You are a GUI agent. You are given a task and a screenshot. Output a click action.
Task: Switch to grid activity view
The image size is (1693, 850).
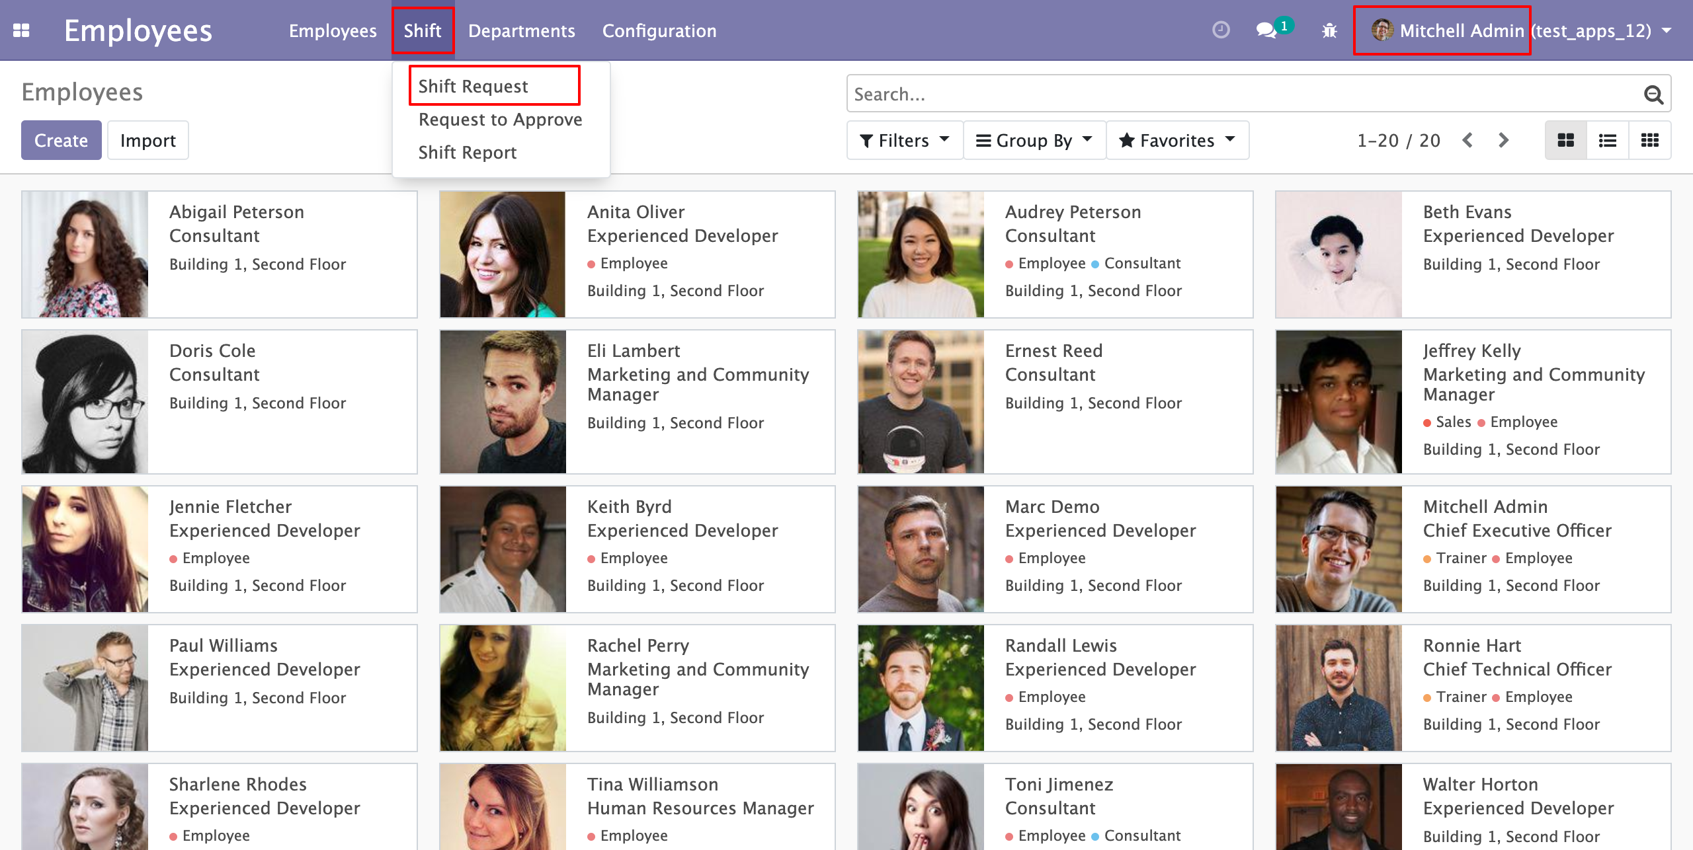tap(1650, 140)
